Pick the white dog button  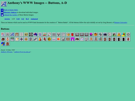point(86,39)
